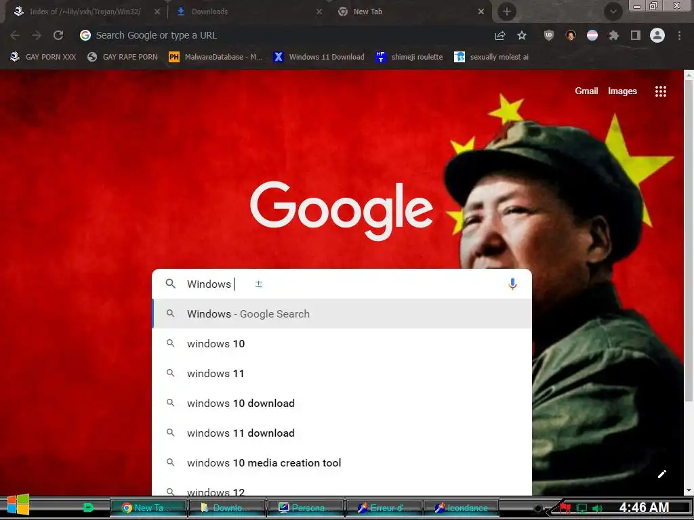This screenshot has width=694, height=520.
Task: Open the shimeji roulette bookmark
Action: 409,57
